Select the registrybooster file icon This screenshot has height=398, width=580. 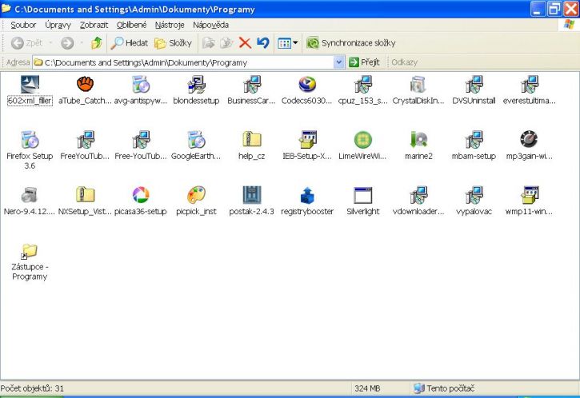coord(307,195)
